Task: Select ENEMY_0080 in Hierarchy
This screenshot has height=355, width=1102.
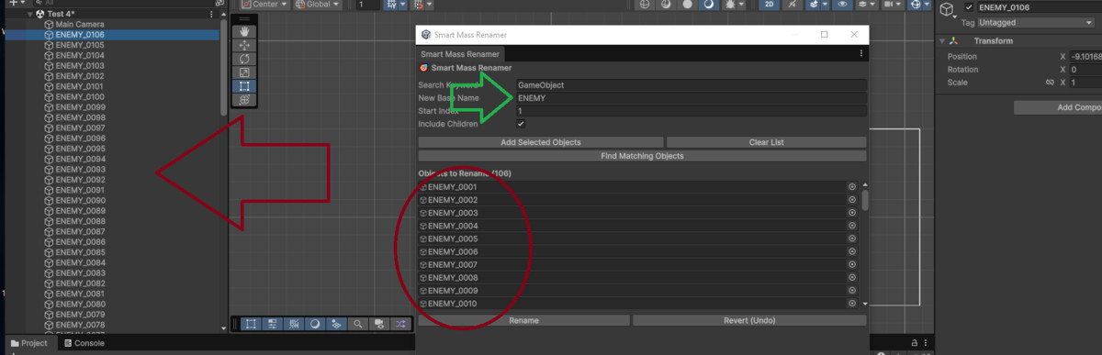Action: pyautogui.click(x=79, y=305)
